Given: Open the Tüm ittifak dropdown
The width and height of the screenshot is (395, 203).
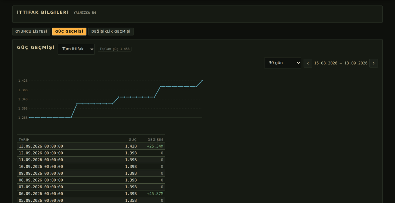Looking at the screenshot, I should [x=76, y=49].
